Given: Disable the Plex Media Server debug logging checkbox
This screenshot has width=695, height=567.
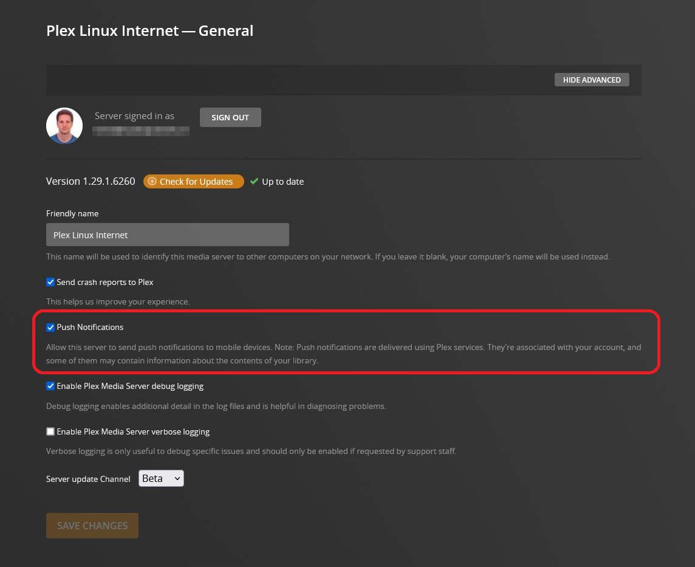Looking at the screenshot, I should (50, 386).
